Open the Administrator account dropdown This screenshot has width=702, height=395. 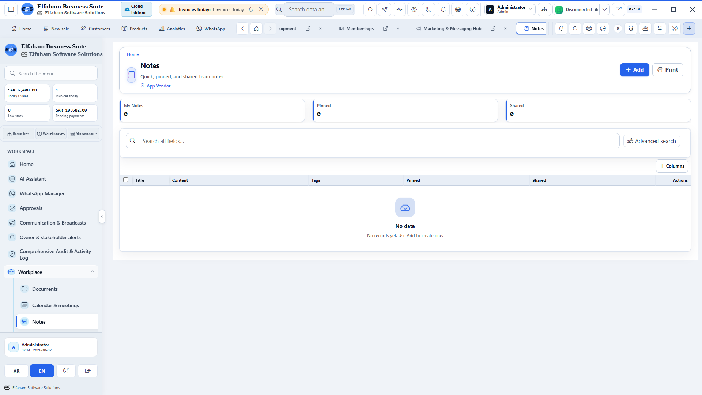tap(510, 10)
